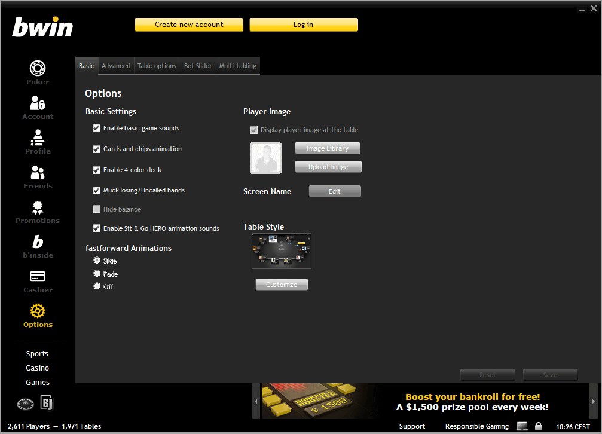Image resolution: width=602 pixels, height=434 pixels.
Task: Click the BJ blackjack icon
Action: [47, 403]
